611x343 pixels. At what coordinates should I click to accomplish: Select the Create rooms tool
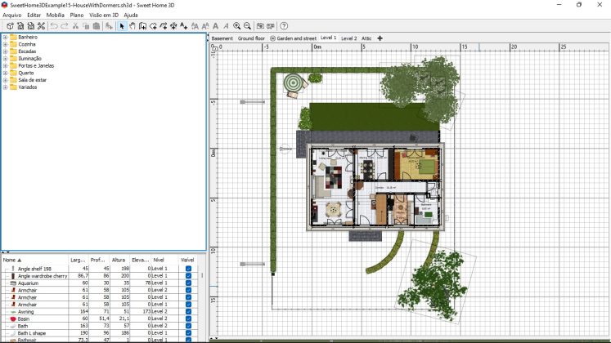pyautogui.click(x=153, y=26)
